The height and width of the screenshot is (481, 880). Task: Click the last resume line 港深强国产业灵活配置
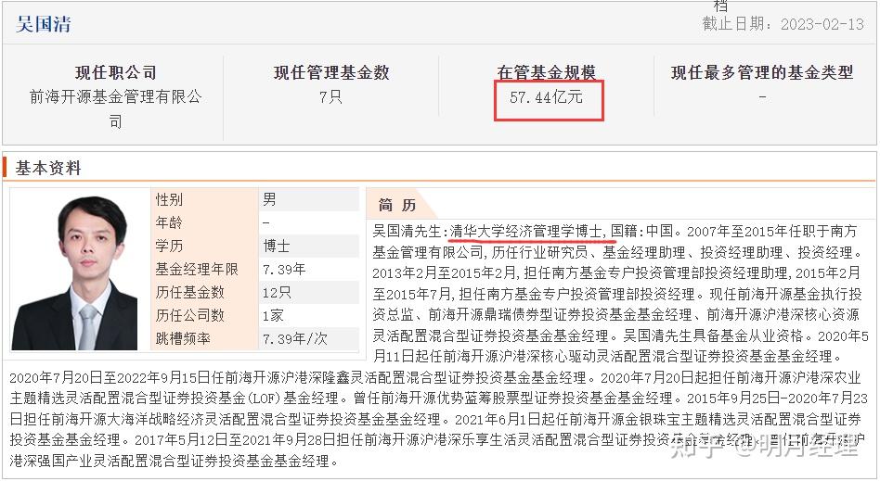point(175,461)
